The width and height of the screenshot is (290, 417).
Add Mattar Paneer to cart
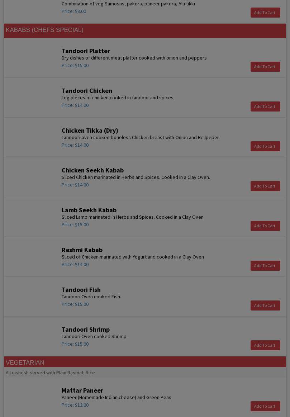click(265, 406)
